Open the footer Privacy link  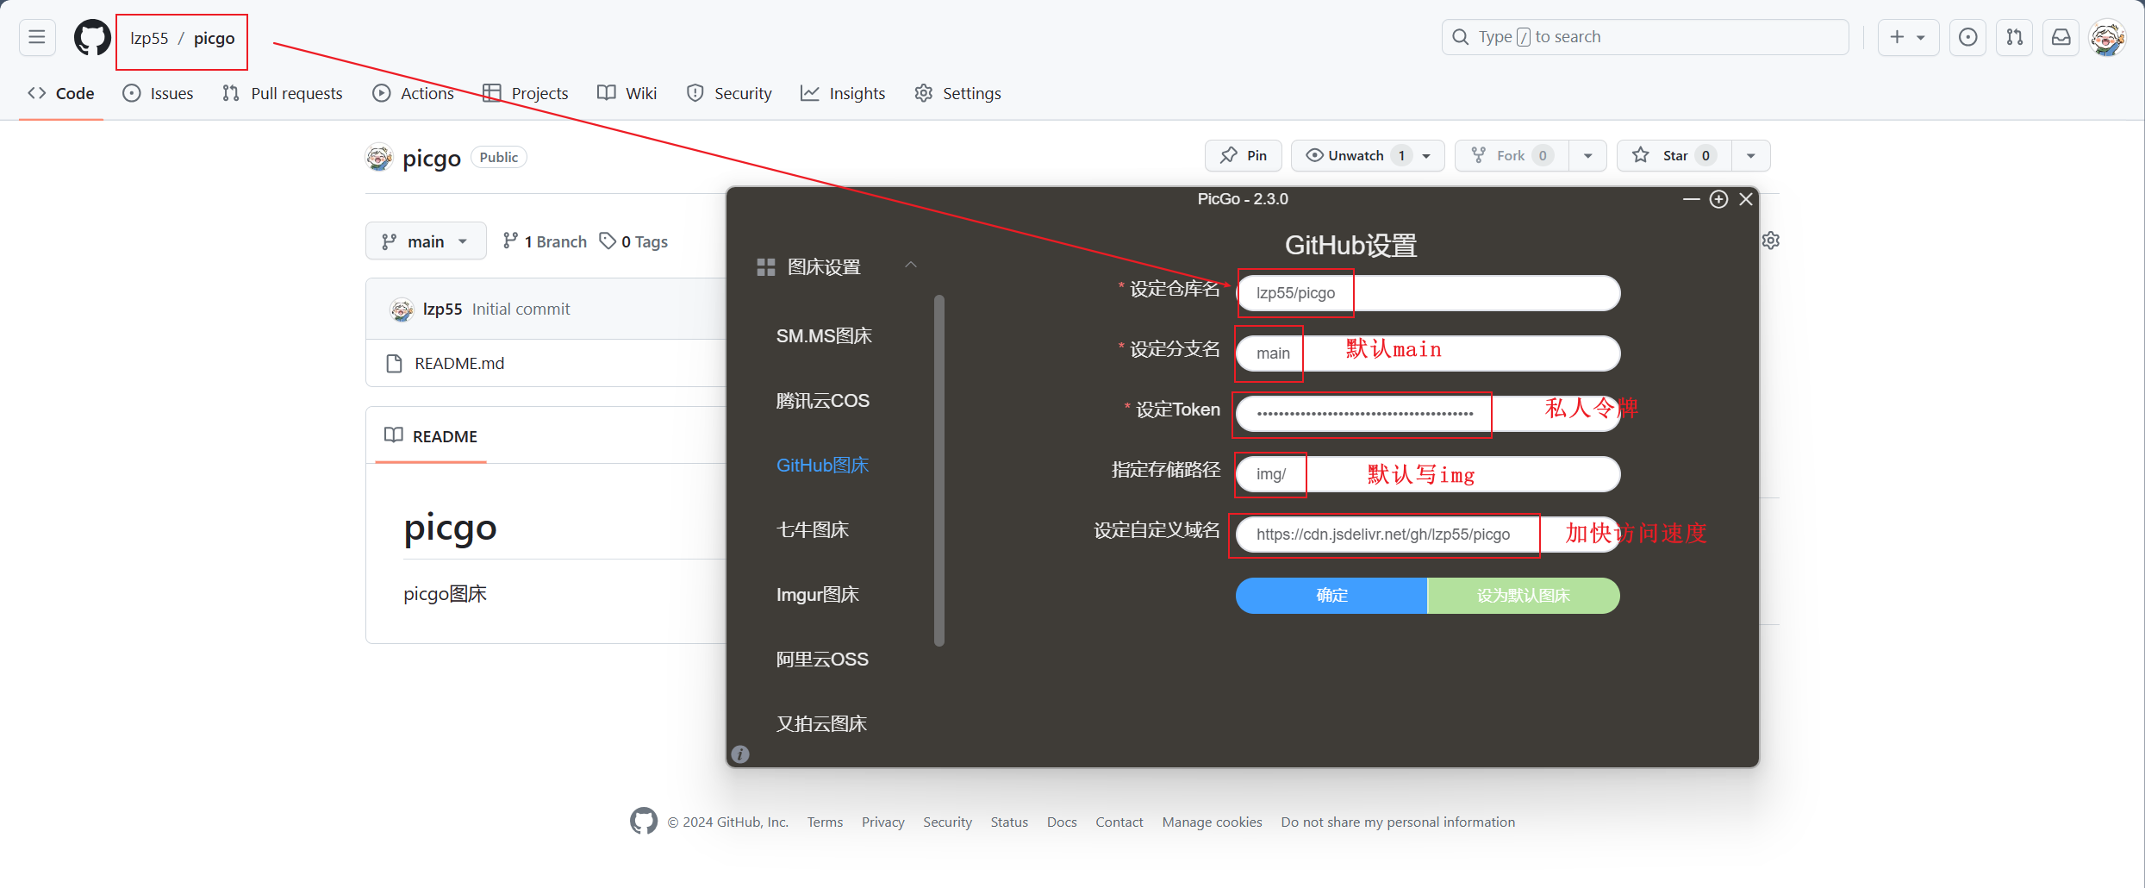pyautogui.click(x=883, y=822)
